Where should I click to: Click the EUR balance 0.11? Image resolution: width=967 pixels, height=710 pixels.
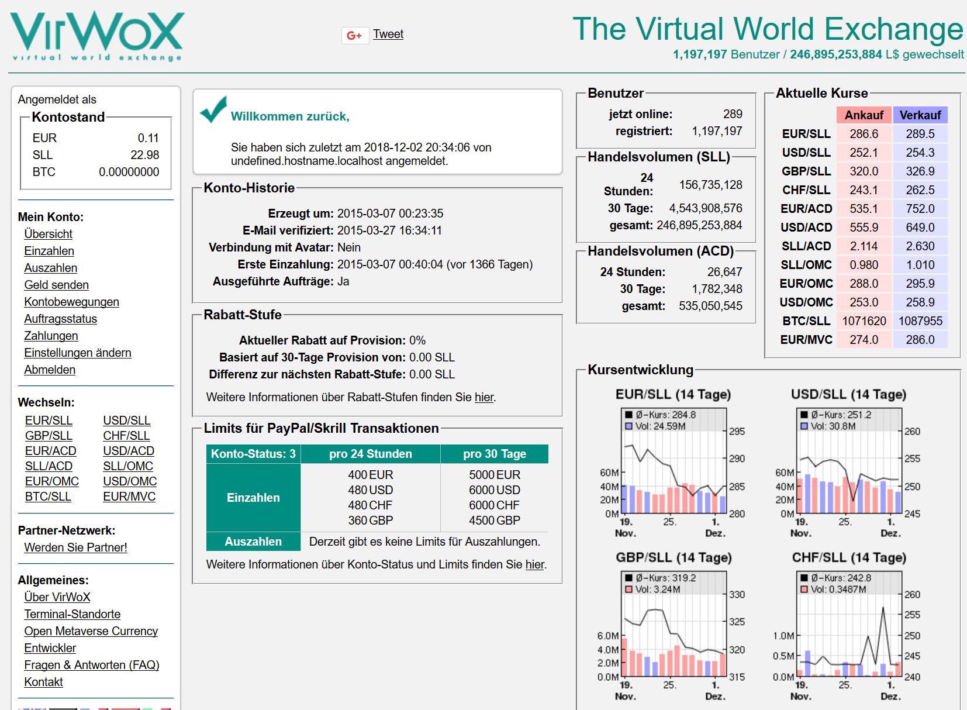(x=148, y=138)
